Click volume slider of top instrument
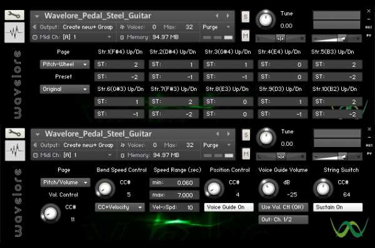The width and height of the screenshot is (375, 248). click(x=336, y=38)
